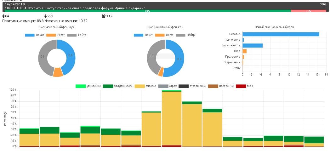Toggle страх series in stacked bar legend
The height and width of the screenshot is (153, 330).
[x=167, y=86]
